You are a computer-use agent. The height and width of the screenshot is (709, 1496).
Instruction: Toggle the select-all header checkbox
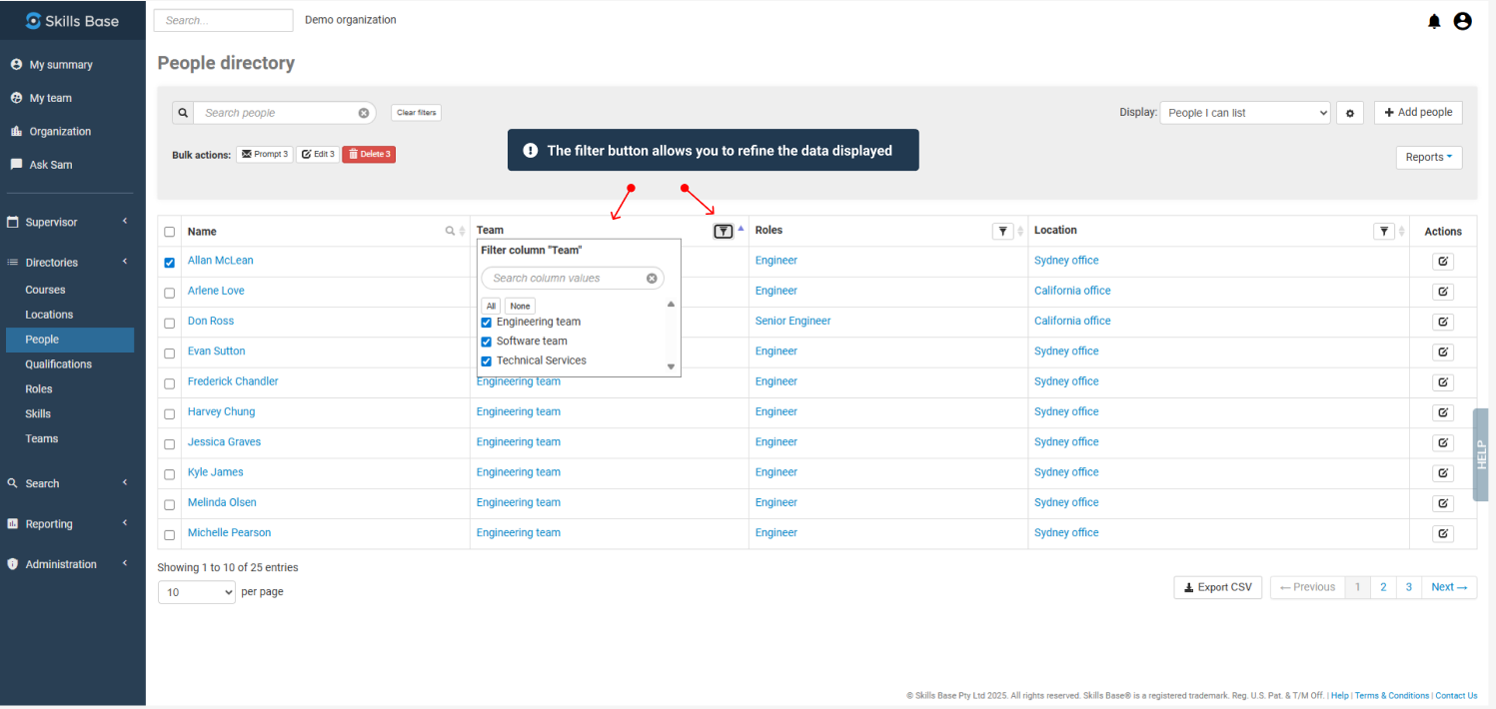click(x=170, y=232)
